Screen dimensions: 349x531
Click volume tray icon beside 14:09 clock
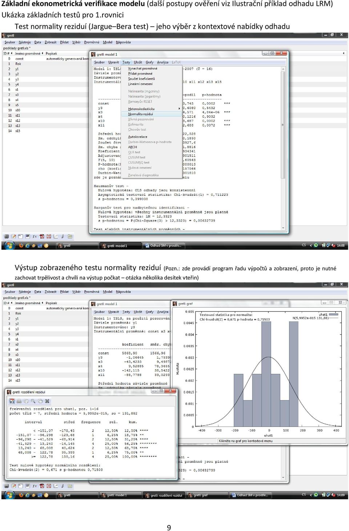click(x=333, y=495)
